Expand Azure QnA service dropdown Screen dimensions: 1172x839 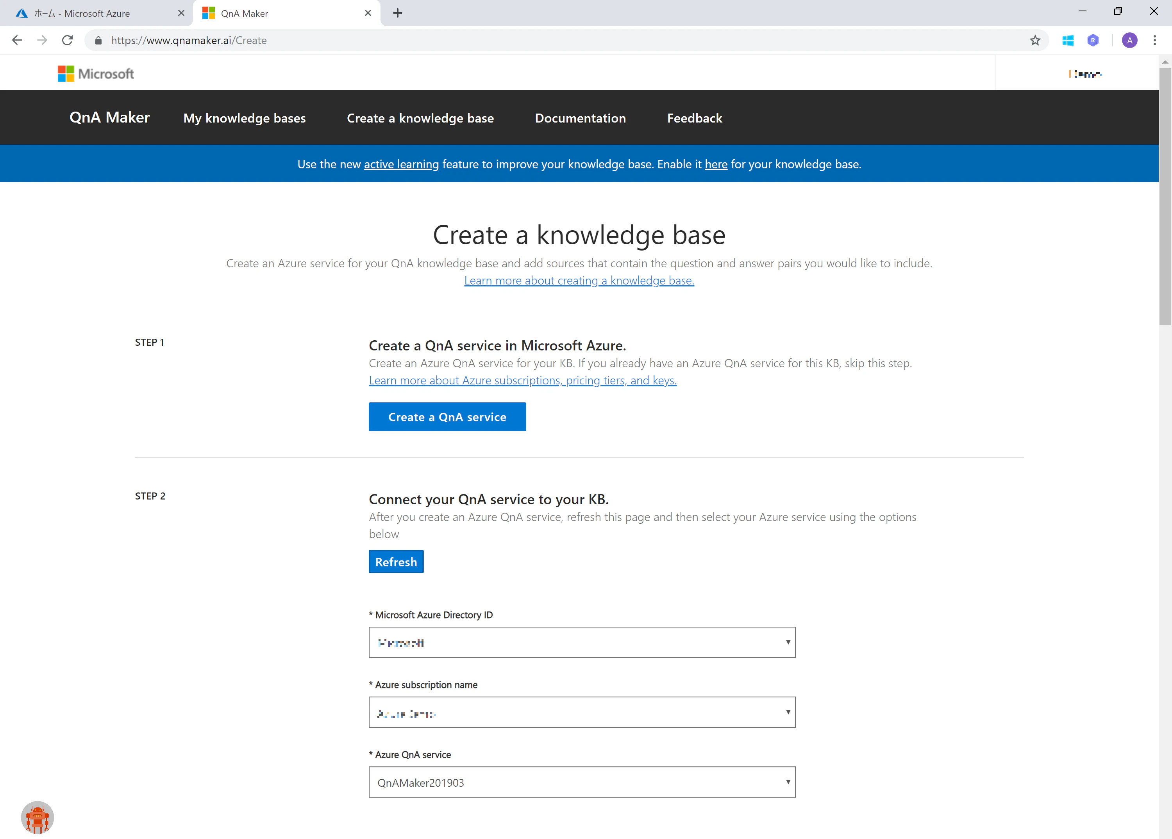(x=582, y=782)
